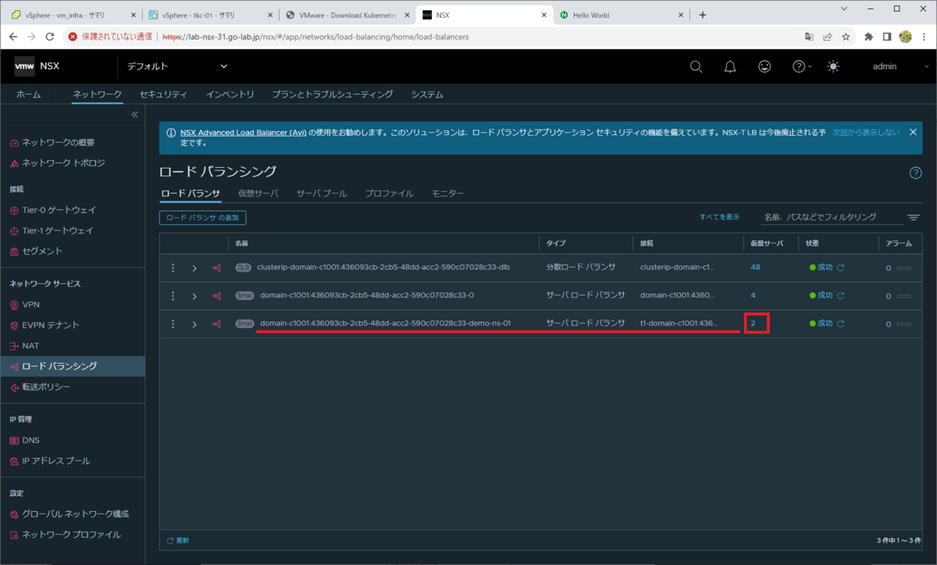Open a new browser tab
Screen dimensions: 937x565
703,15
